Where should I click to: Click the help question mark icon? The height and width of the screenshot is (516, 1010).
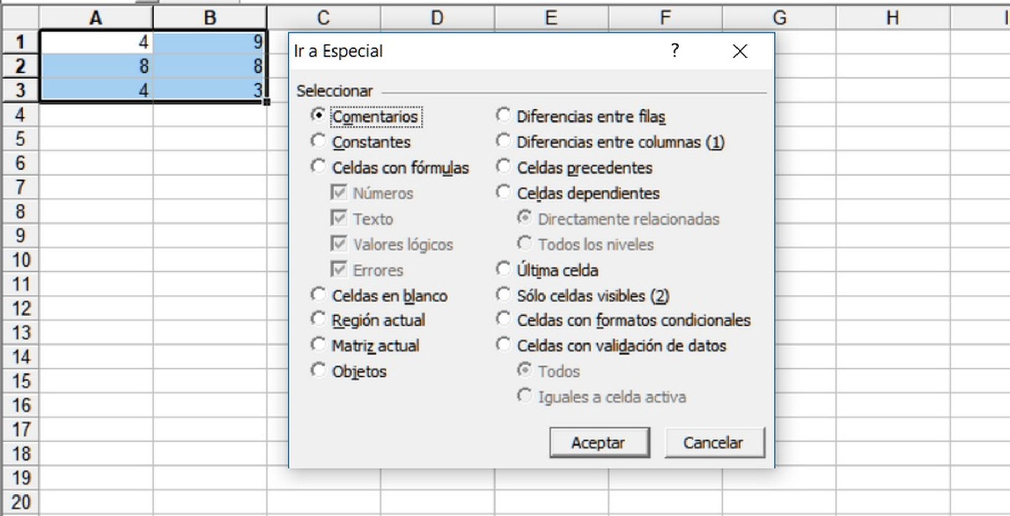coord(675,51)
